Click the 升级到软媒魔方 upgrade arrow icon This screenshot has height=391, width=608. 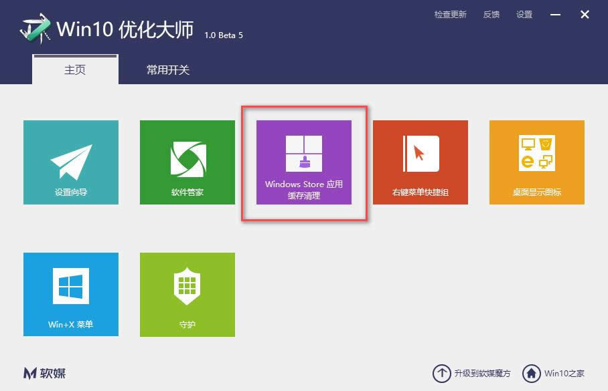coord(442,374)
